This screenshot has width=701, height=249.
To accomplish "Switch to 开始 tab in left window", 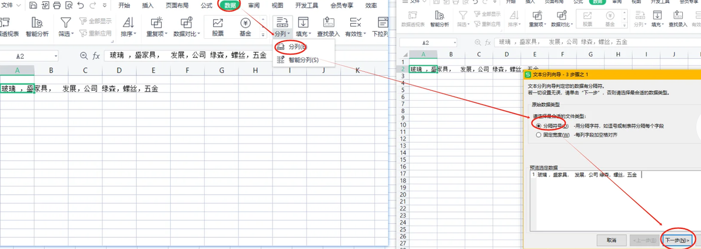I will coord(125,6).
